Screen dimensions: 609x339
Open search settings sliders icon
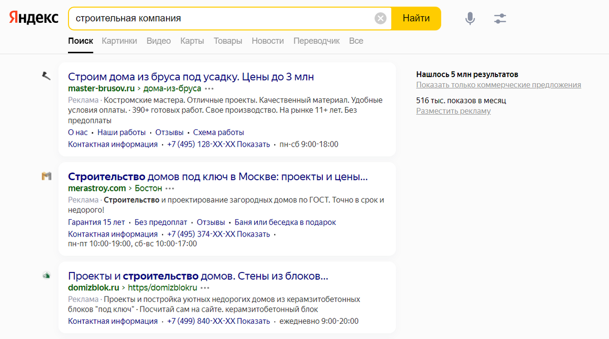(500, 19)
